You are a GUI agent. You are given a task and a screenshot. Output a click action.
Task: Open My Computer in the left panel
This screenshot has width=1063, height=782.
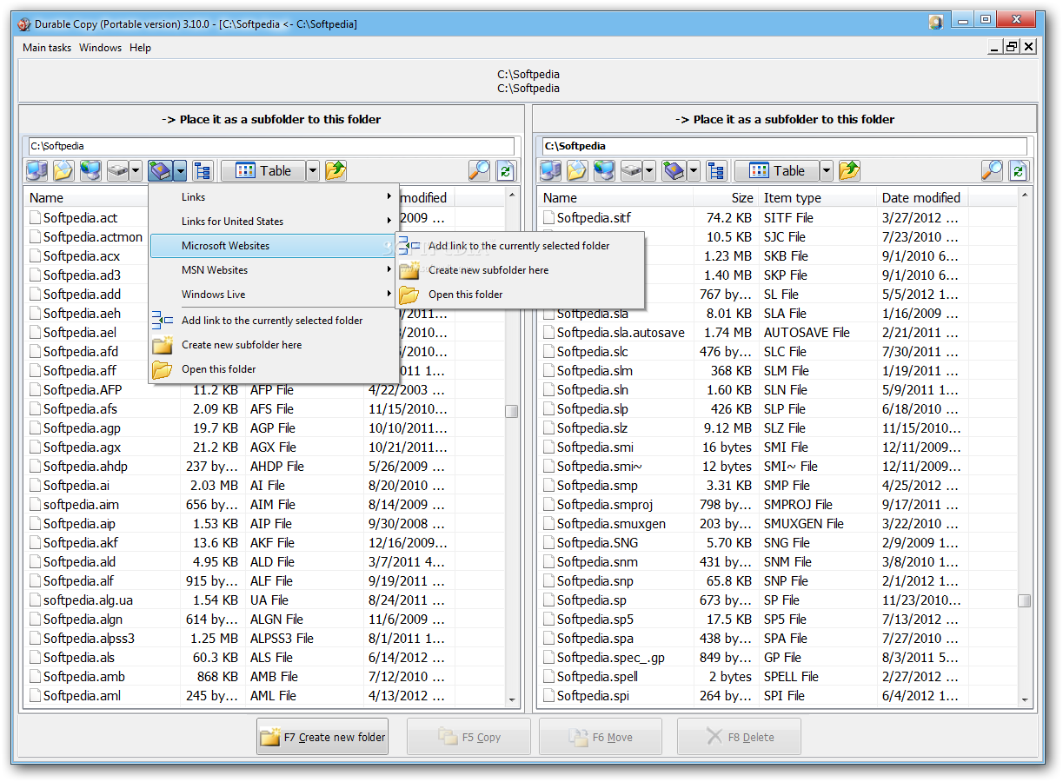pyautogui.click(x=37, y=170)
